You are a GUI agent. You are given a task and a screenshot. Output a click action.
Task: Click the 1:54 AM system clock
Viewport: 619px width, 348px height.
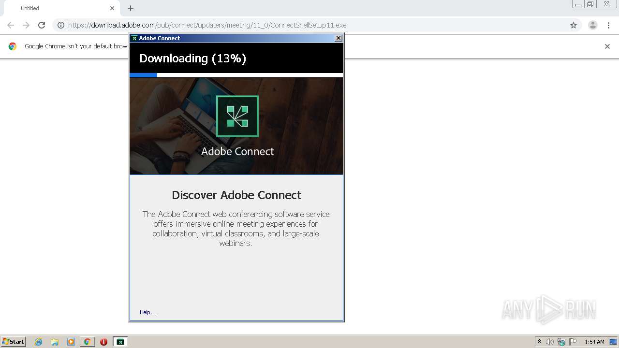coord(594,342)
